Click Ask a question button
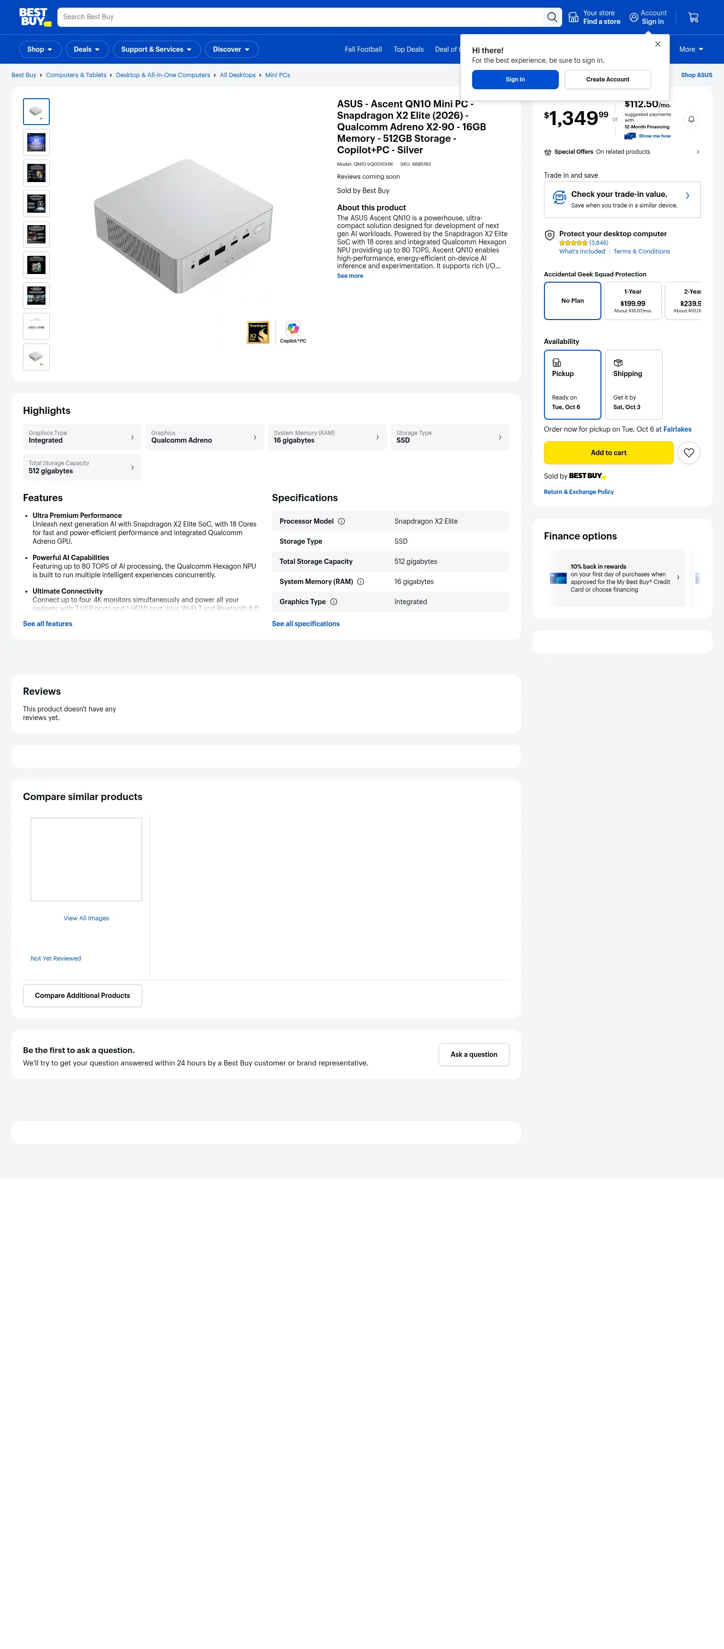Image resolution: width=724 pixels, height=1649 pixels. pos(473,1054)
